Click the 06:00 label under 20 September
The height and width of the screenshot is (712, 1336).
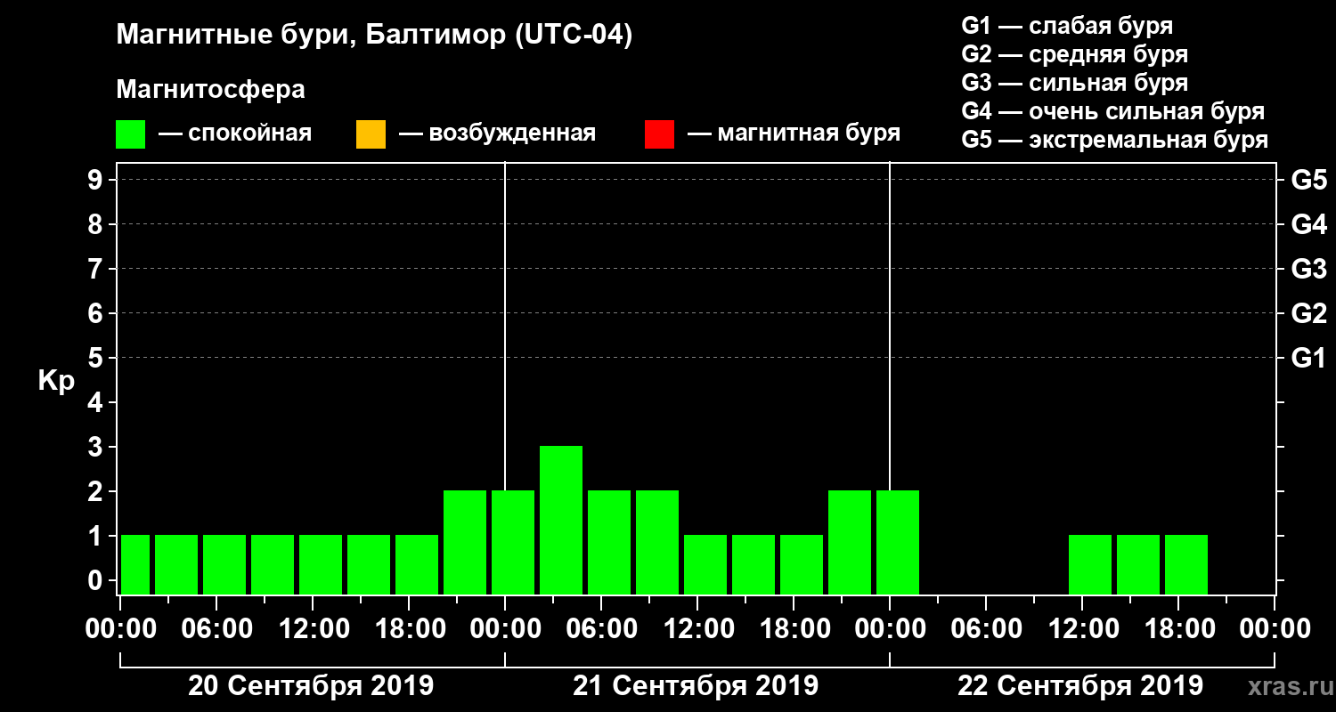pyautogui.click(x=216, y=628)
